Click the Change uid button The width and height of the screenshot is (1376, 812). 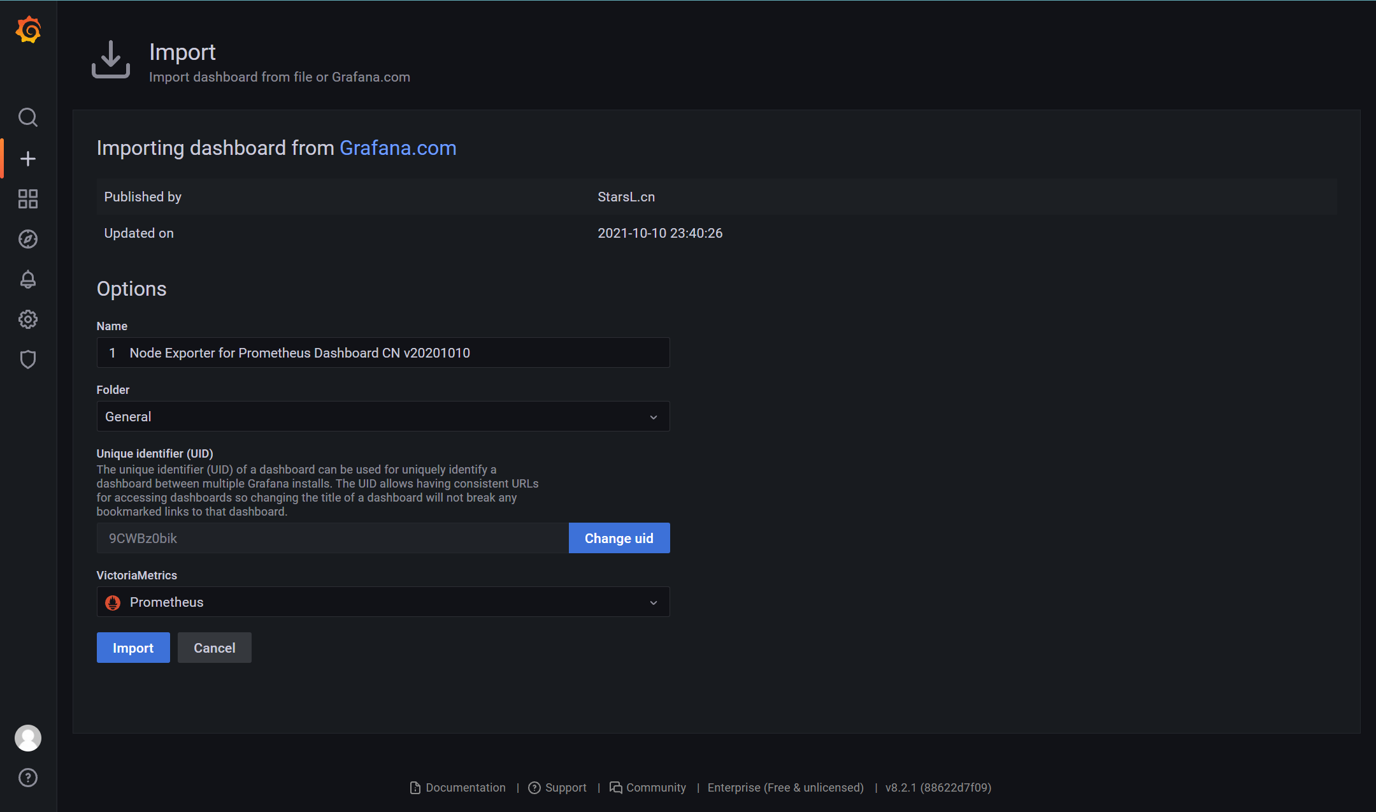coord(619,539)
